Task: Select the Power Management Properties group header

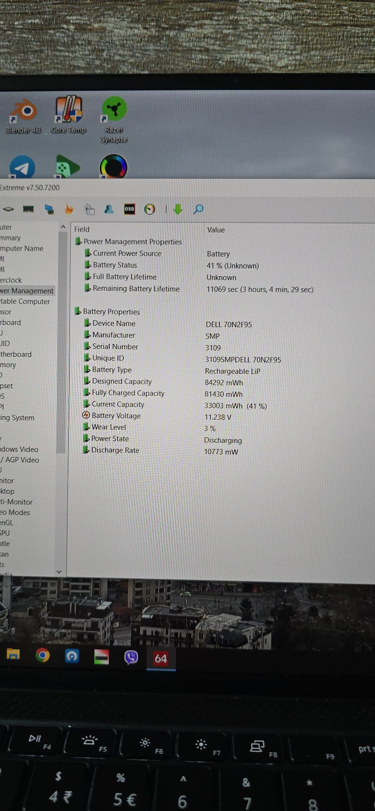Action: (x=128, y=242)
